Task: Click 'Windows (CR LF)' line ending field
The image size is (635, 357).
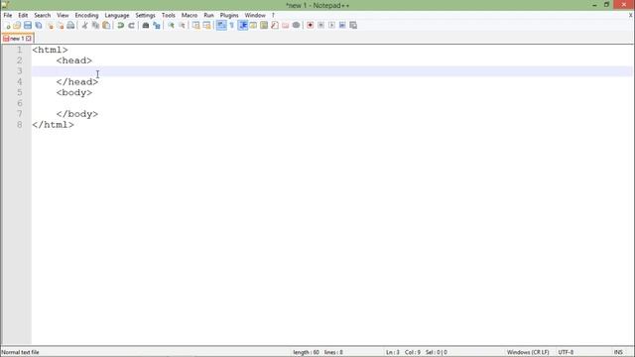Action: tap(528, 352)
